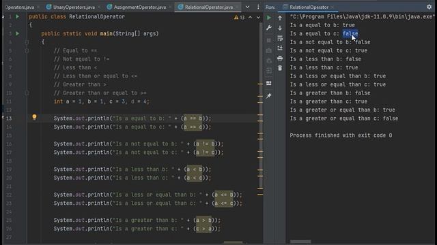Open the hidden editor tabs dropdown chevron
This screenshot has height=245, width=437.
pos(247,7)
